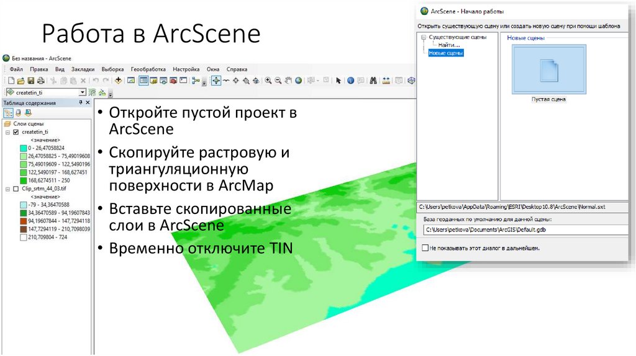Select the Measure ruler tool
The width and height of the screenshot is (636, 356).
pyautogui.click(x=386, y=80)
